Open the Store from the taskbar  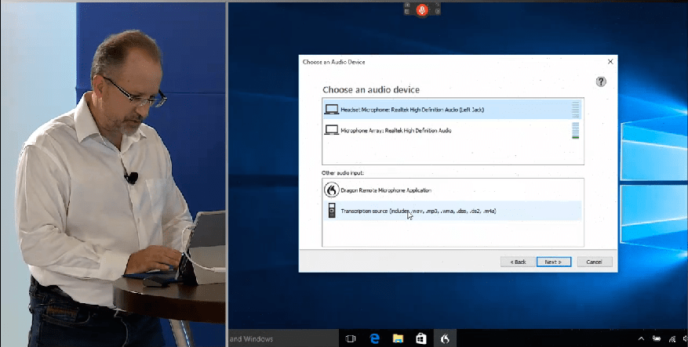click(421, 338)
